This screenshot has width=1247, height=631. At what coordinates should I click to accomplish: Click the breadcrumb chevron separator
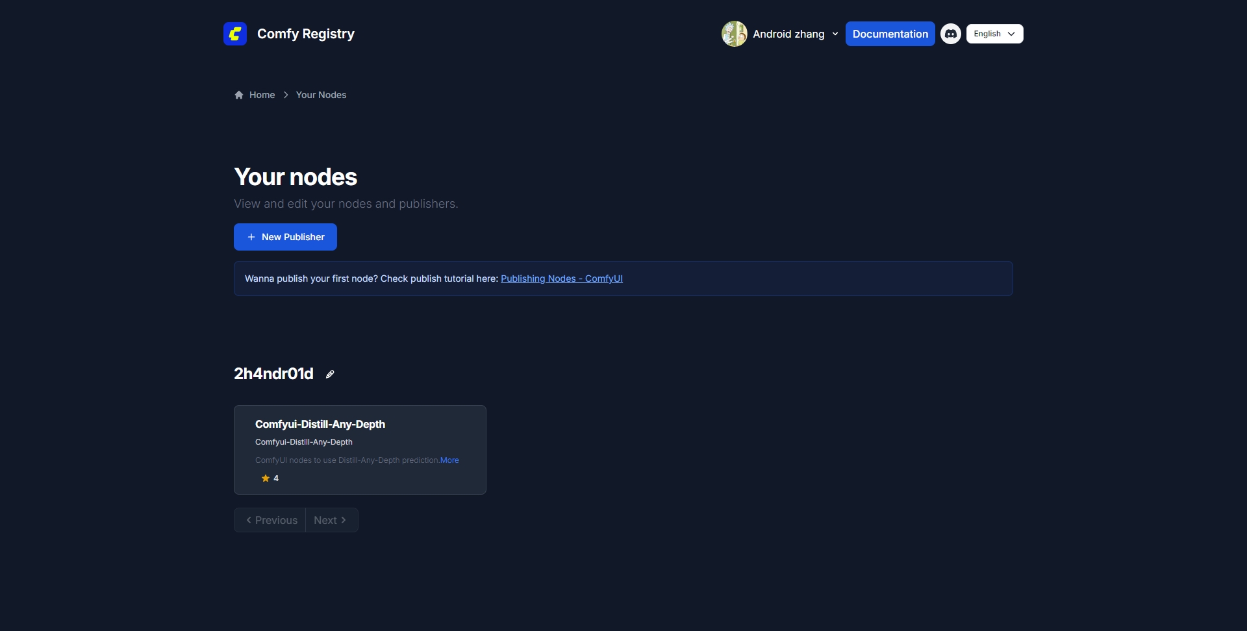pos(286,95)
